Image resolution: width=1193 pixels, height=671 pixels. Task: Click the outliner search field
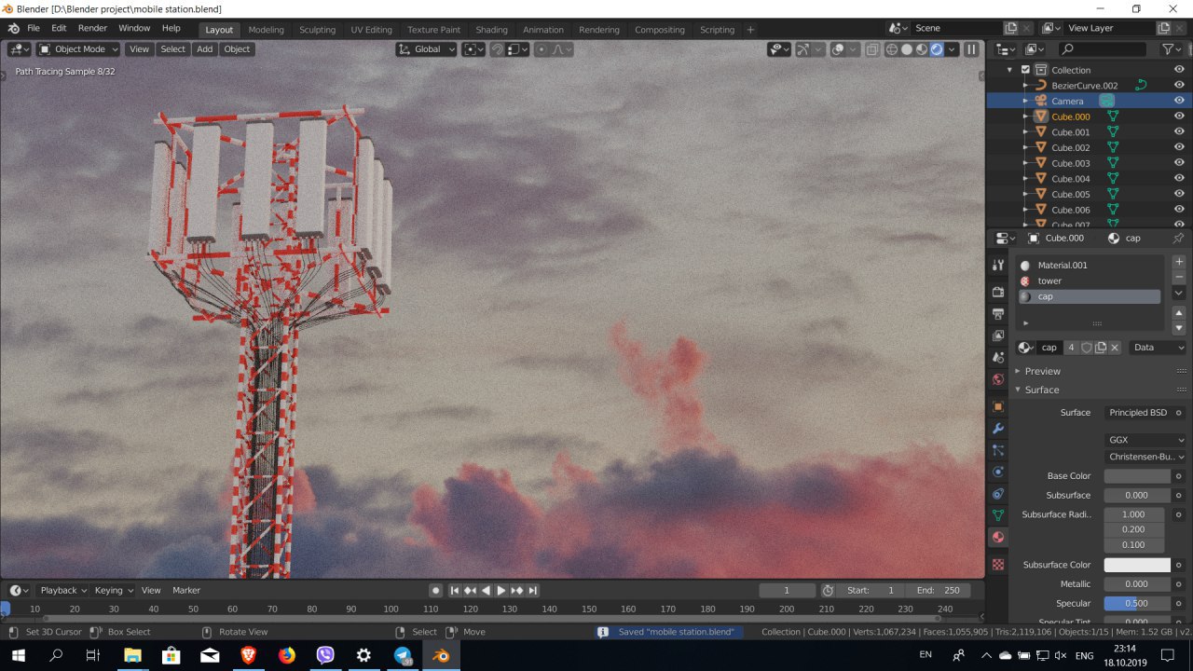click(1103, 49)
